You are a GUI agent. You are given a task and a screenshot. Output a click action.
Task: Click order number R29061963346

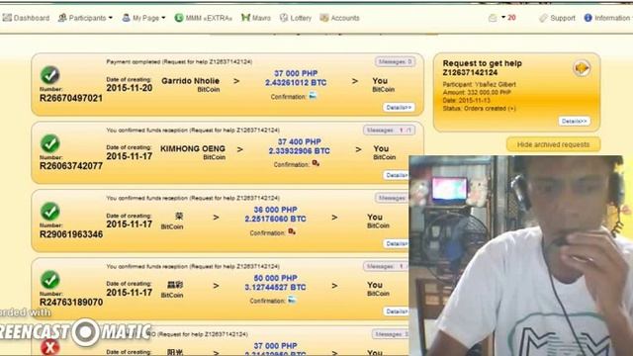71,234
